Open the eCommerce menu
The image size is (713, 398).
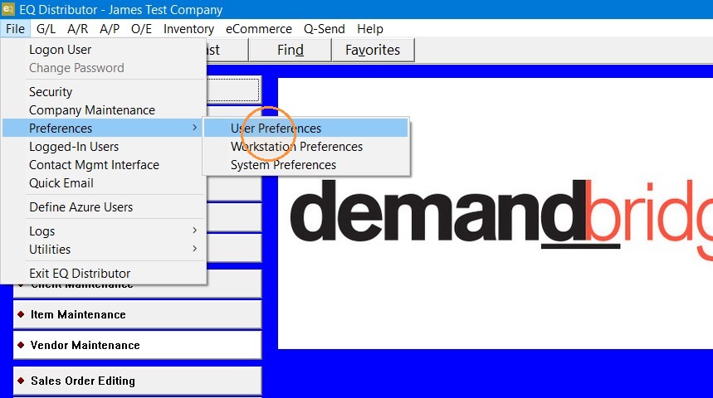(x=259, y=29)
